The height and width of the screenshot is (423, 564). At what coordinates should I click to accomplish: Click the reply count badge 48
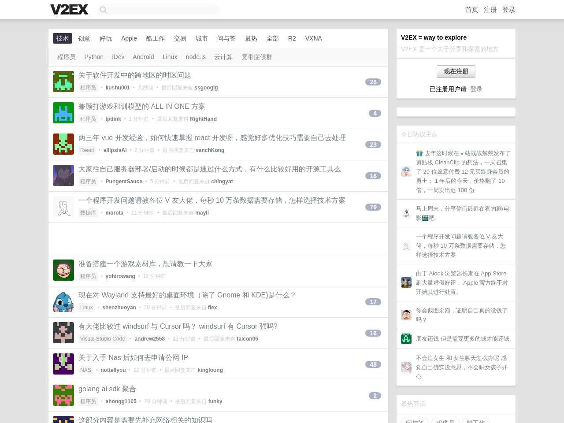pyautogui.click(x=373, y=364)
